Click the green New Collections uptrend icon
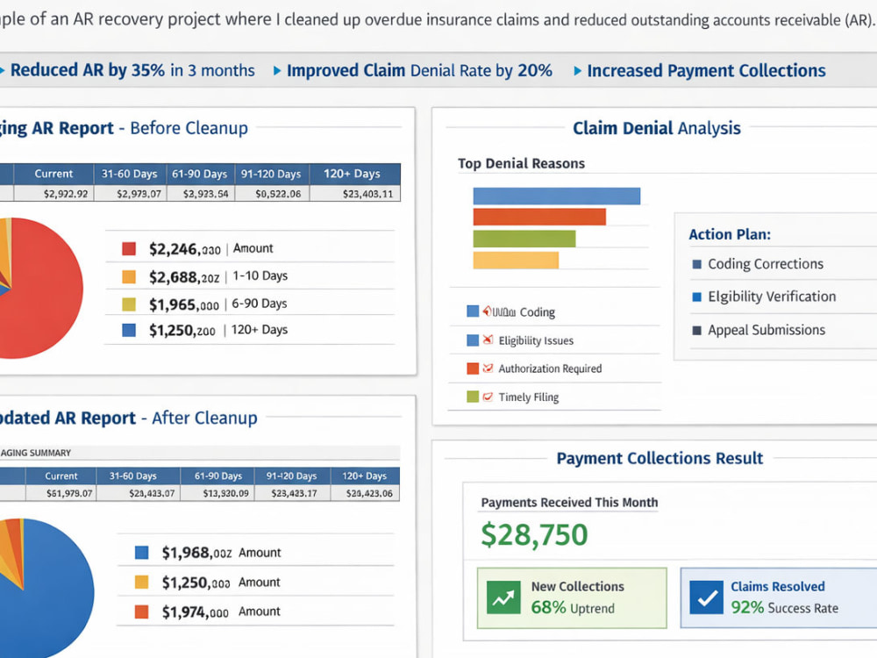 tap(503, 597)
